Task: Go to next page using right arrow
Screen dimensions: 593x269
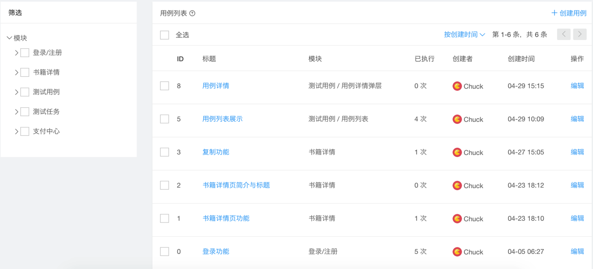Action: (x=580, y=35)
